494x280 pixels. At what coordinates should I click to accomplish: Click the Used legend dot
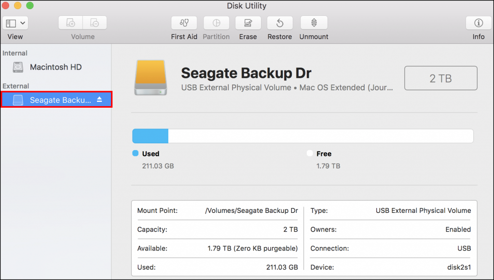[x=135, y=154]
